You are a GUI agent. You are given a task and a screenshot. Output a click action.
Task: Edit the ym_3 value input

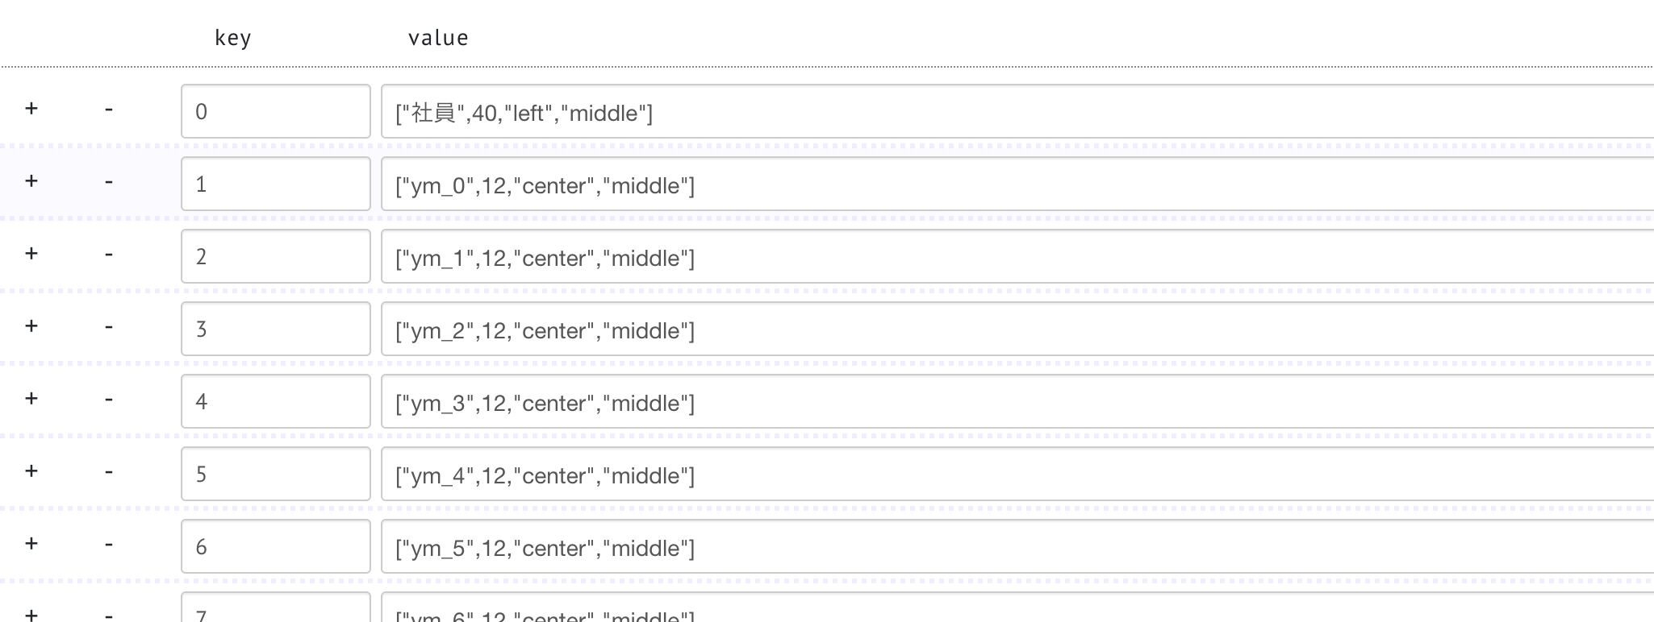click(1017, 401)
